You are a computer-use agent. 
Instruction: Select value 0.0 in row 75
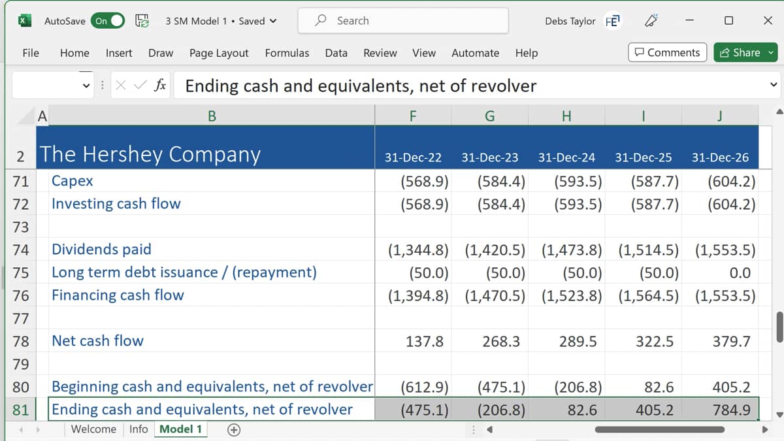pyautogui.click(x=720, y=272)
